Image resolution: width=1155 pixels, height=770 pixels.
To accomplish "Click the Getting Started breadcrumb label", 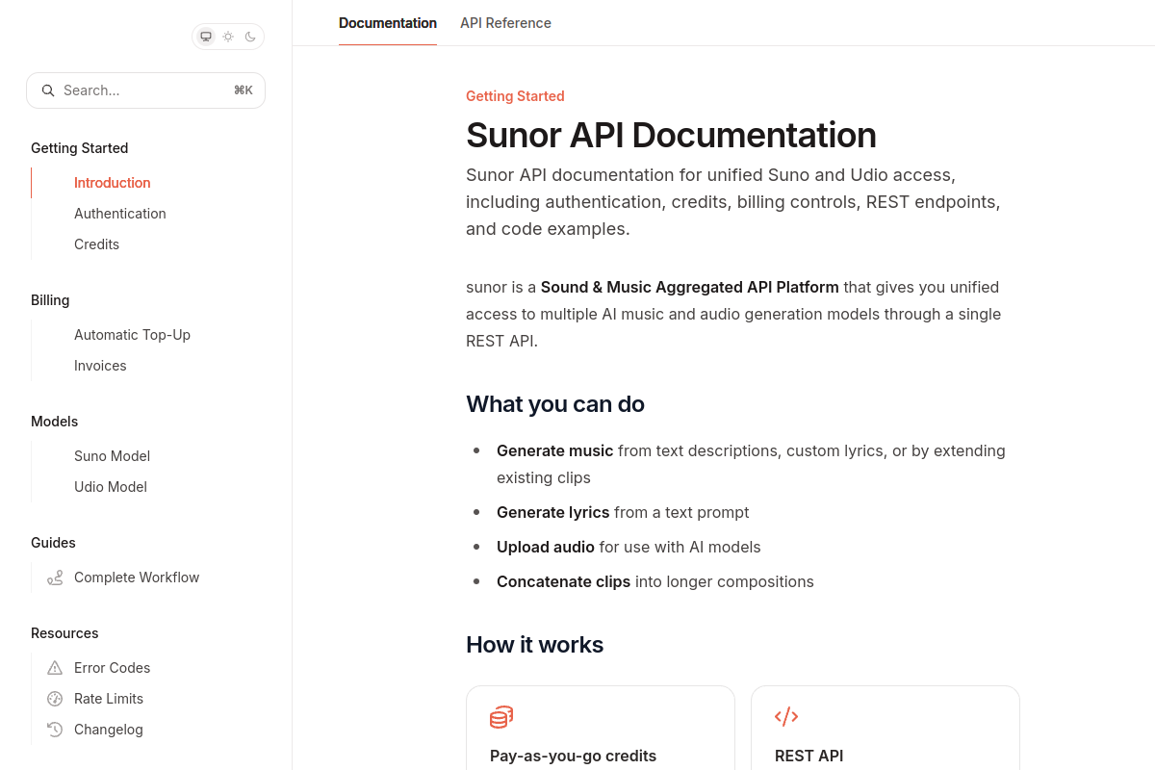I will (515, 96).
